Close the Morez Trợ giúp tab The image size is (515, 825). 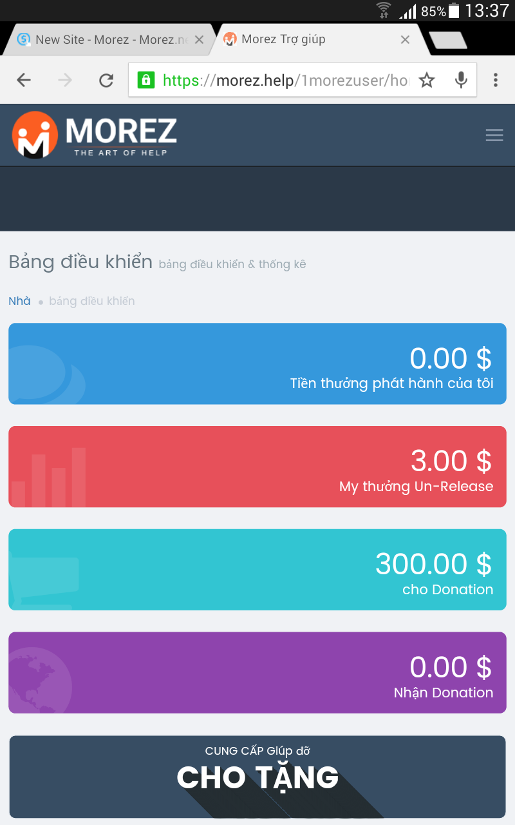405,39
